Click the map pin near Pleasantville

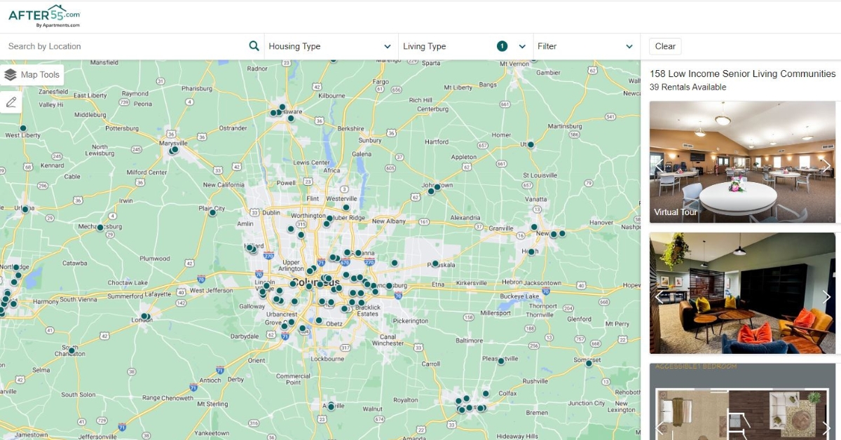coord(501,362)
